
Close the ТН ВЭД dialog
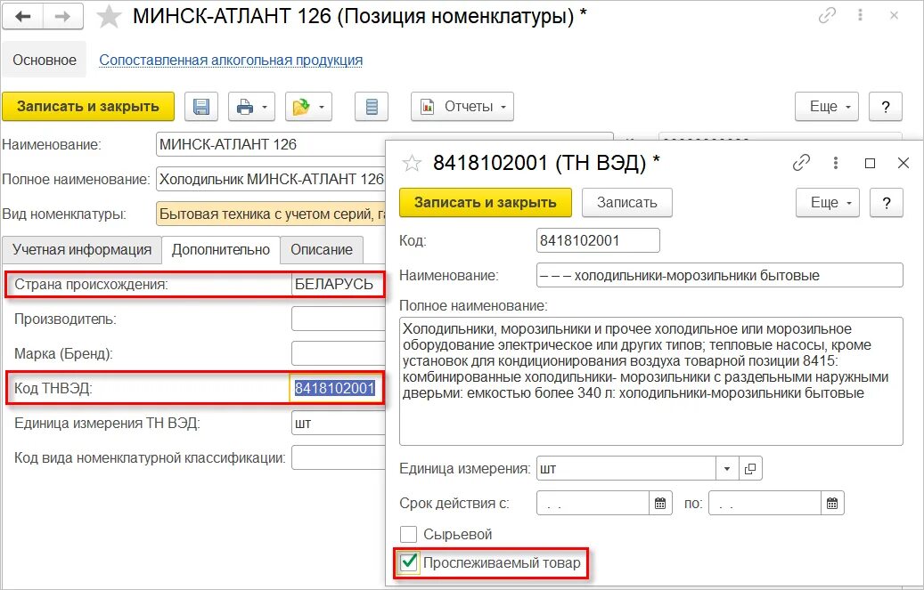pyautogui.click(x=904, y=163)
